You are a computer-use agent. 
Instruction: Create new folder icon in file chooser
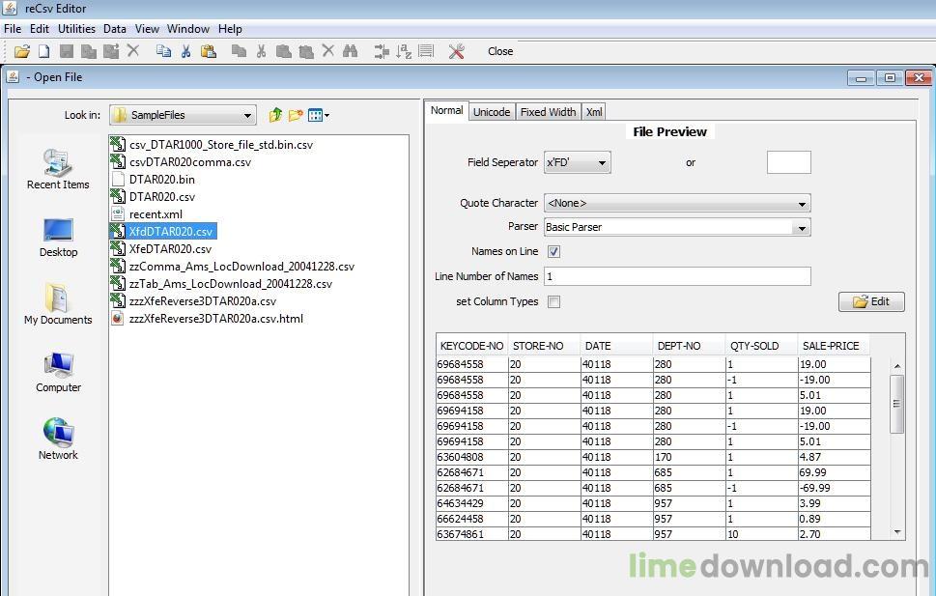tap(296, 115)
